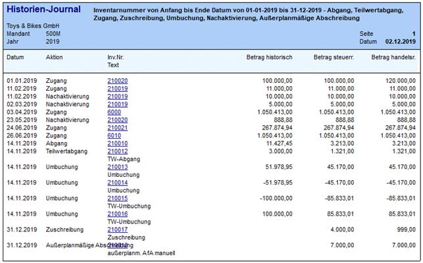Open inventory link 210016
Image resolution: width=423 pixels, height=263 pixels.
[117, 214]
